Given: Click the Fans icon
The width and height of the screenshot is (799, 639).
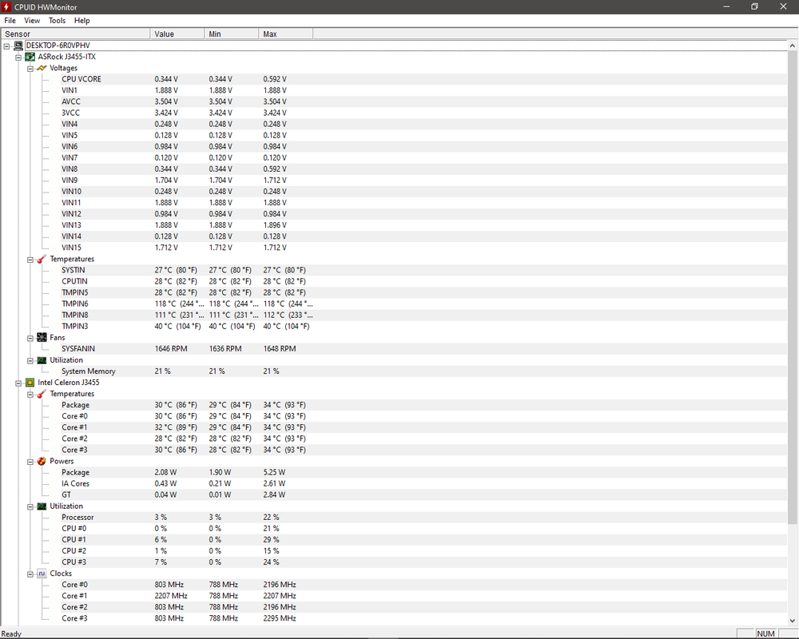Looking at the screenshot, I should [x=42, y=337].
